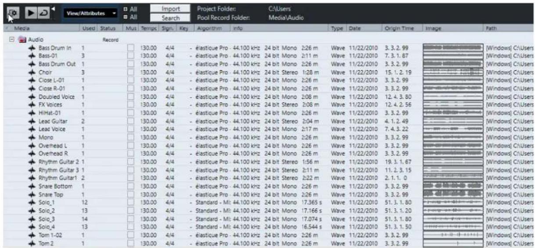Click the Bass Drum Out waveform icon
This screenshot has width=535, height=248.
pos(31,64)
